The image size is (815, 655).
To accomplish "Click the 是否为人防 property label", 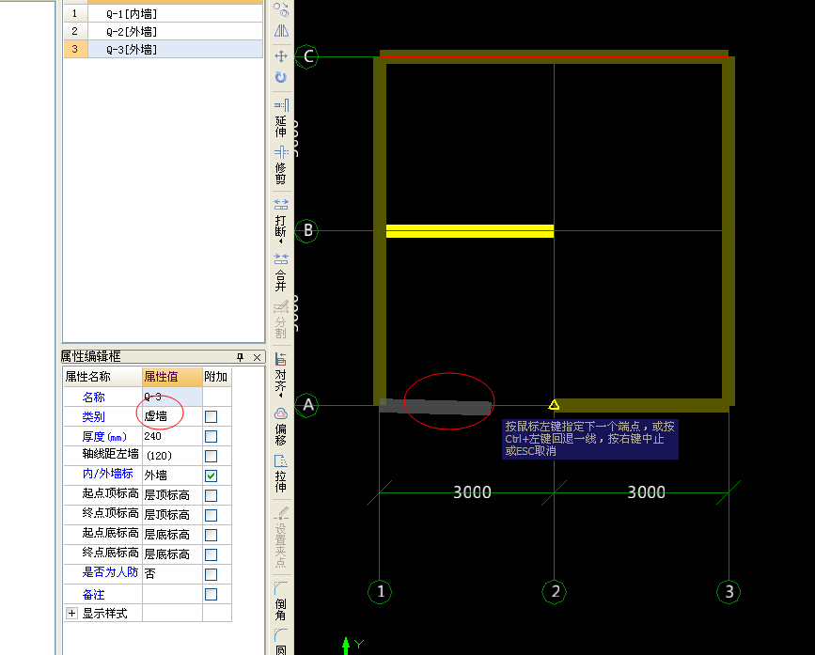I will pos(110,572).
